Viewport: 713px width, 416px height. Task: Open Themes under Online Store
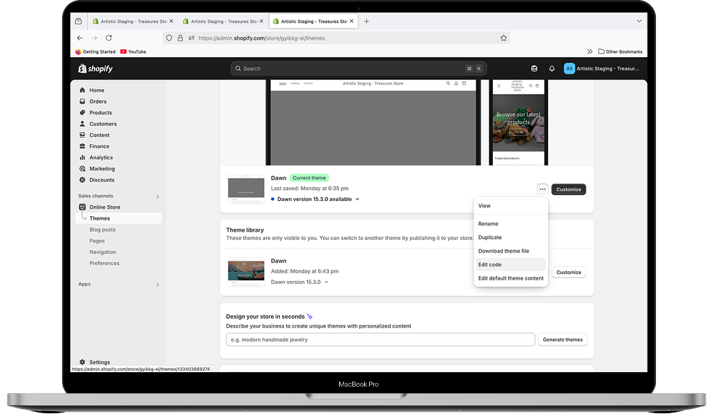click(x=118, y=218)
